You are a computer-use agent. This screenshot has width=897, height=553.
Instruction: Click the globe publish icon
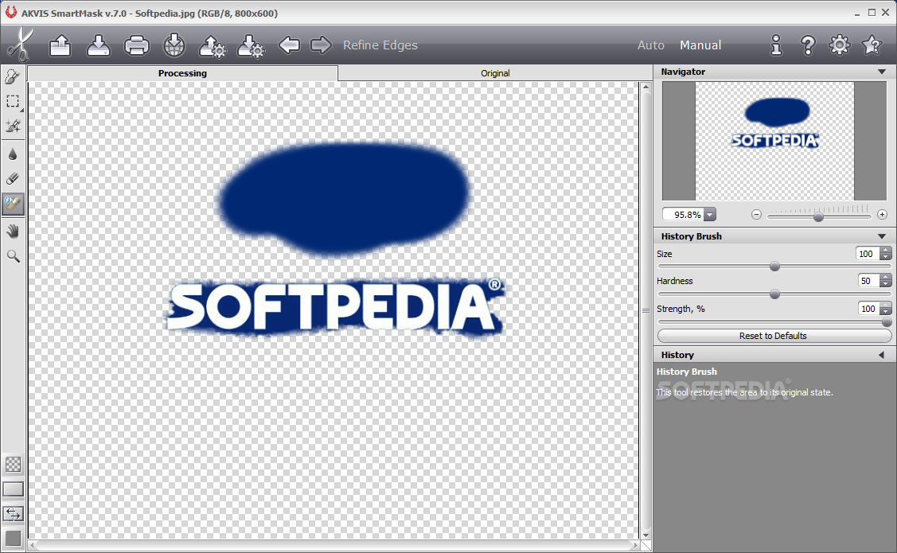(174, 45)
